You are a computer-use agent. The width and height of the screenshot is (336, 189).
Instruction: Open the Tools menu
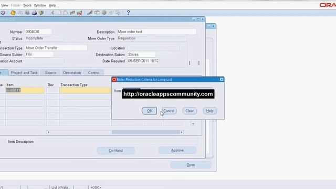coord(27,5)
